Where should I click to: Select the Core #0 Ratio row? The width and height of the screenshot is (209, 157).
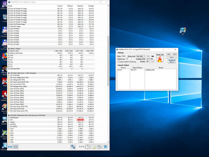click(51, 29)
